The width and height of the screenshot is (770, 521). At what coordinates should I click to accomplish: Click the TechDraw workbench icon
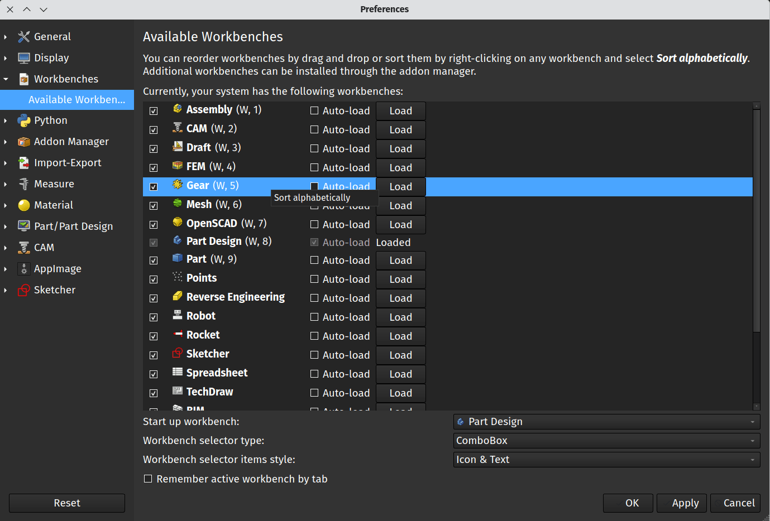pyautogui.click(x=178, y=392)
